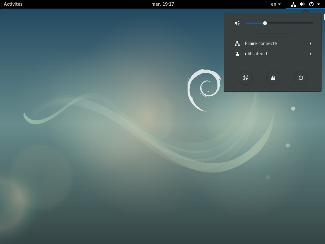Select the 'Filaire connecté' menu entry
The width and height of the screenshot is (325, 244).
point(261,44)
